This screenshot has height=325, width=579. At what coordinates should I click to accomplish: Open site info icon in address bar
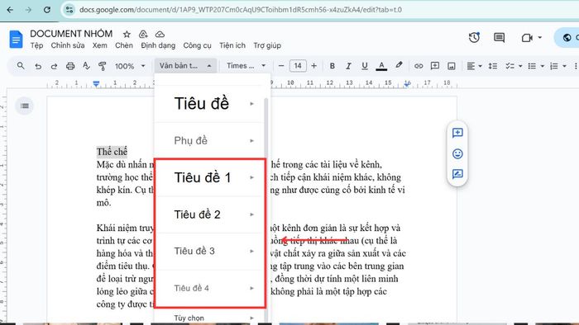point(69,10)
